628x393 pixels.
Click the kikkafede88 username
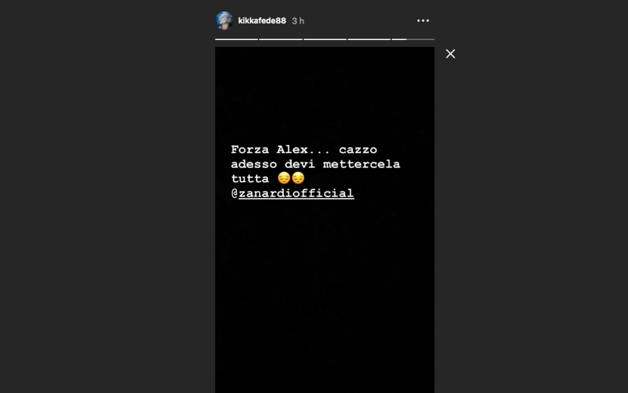point(262,21)
